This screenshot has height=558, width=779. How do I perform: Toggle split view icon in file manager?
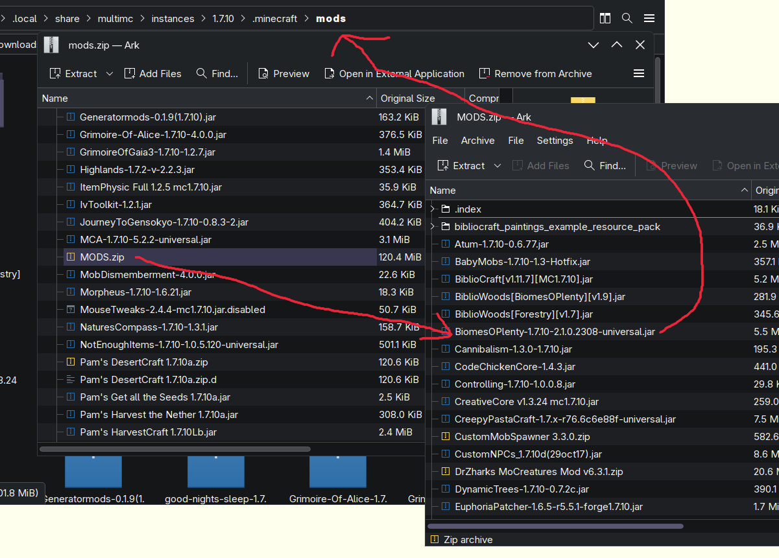[605, 18]
